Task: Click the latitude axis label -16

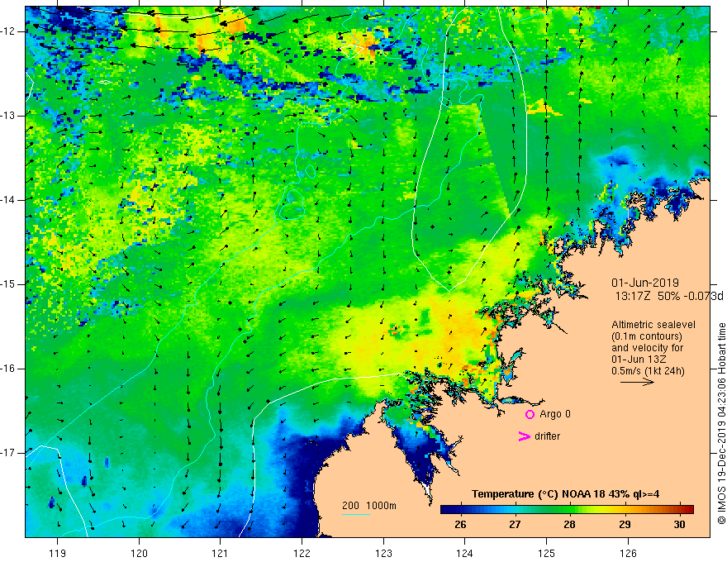Action: coord(8,369)
